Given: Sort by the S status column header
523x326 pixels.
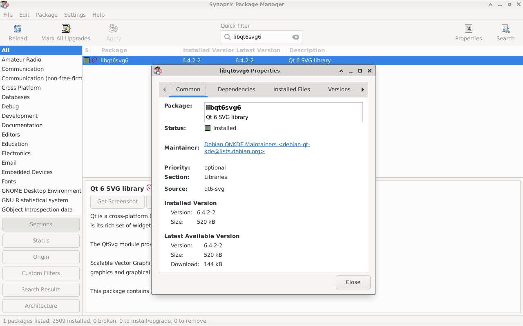Looking at the screenshot, I should click(x=87, y=50).
